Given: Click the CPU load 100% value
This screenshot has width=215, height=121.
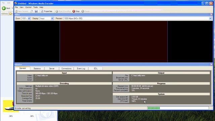Looking at the screenshot, I should (134, 101).
